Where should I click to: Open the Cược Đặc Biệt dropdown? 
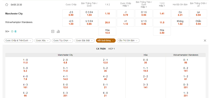[84, 40]
